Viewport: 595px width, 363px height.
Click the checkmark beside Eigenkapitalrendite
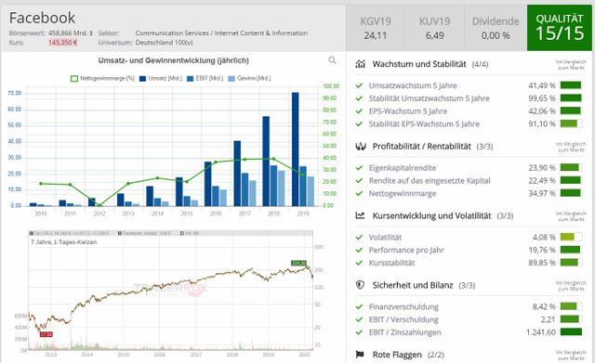coord(359,168)
